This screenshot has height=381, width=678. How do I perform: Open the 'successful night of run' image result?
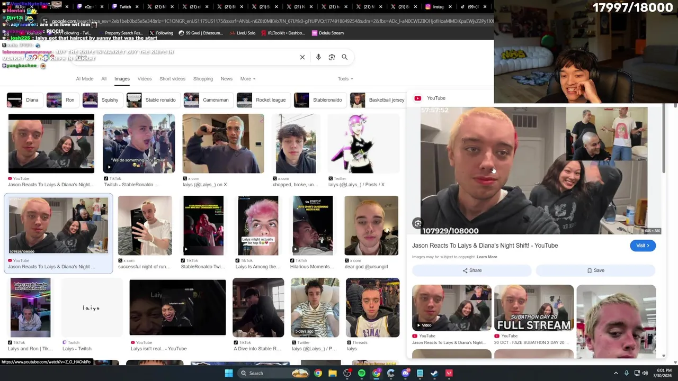pyautogui.click(x=145, y=225)
